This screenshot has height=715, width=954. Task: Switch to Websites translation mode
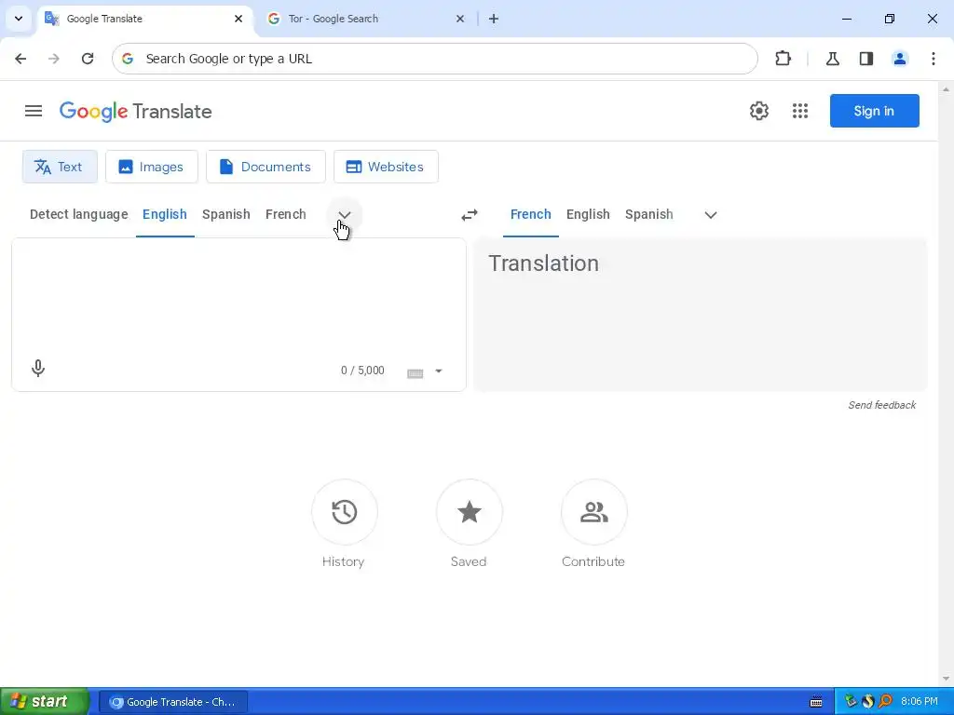(x=386, y=167)
